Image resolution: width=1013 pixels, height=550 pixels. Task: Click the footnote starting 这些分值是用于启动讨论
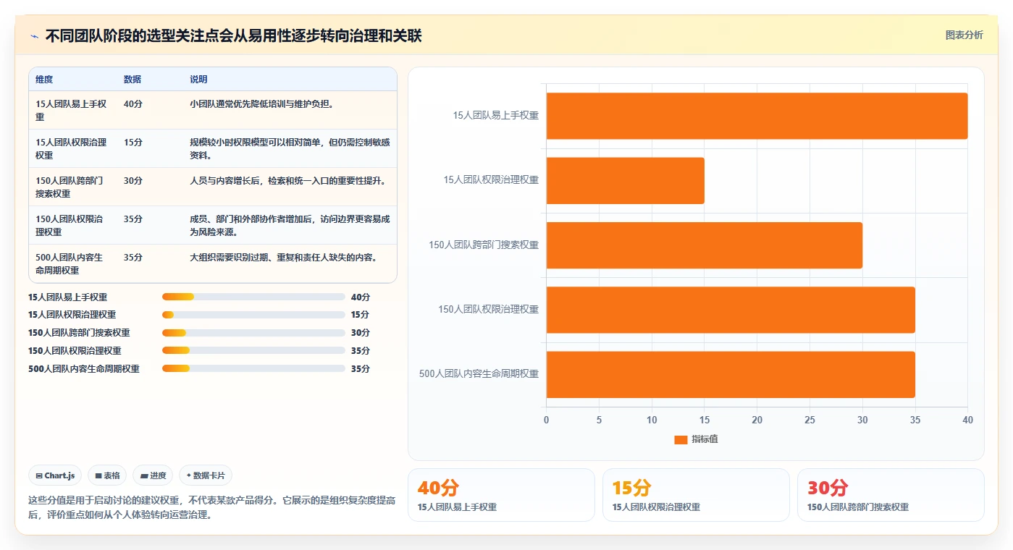(x=211, y=508)
